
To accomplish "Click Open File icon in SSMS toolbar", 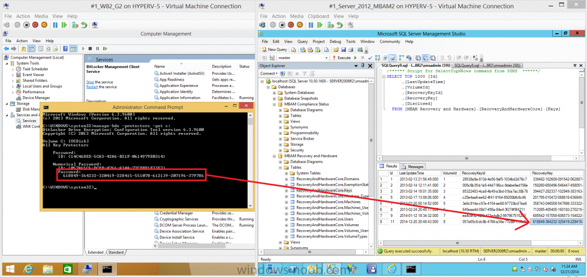I will click(x=336, y=49).
